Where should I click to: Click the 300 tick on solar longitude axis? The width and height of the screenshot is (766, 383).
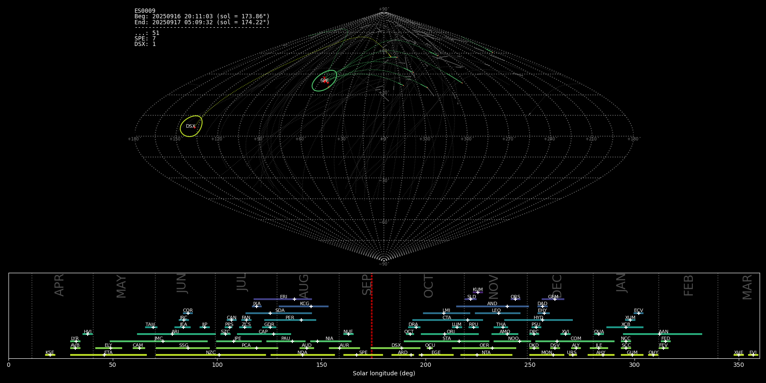pyautogui.click(x=634, y=365)
